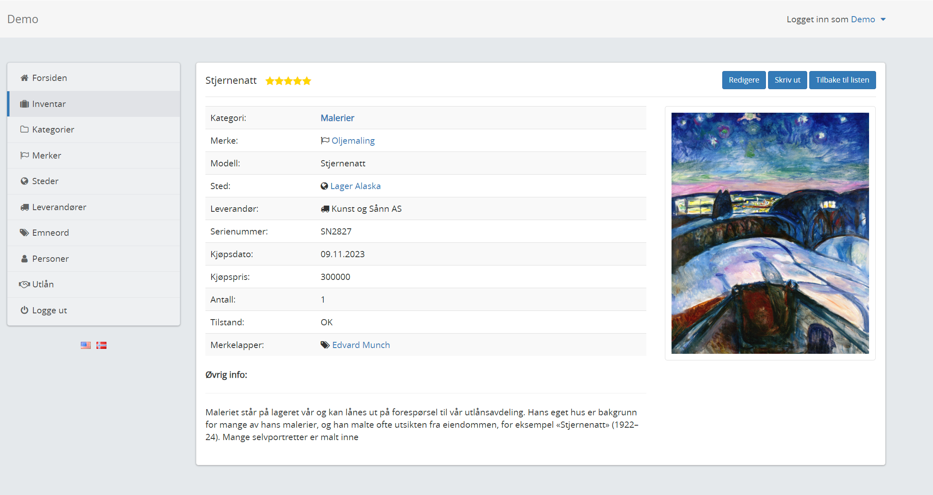Open the Oljemaling brand link
Viewport: 933px width, 495px height.
tap(353, 141)
